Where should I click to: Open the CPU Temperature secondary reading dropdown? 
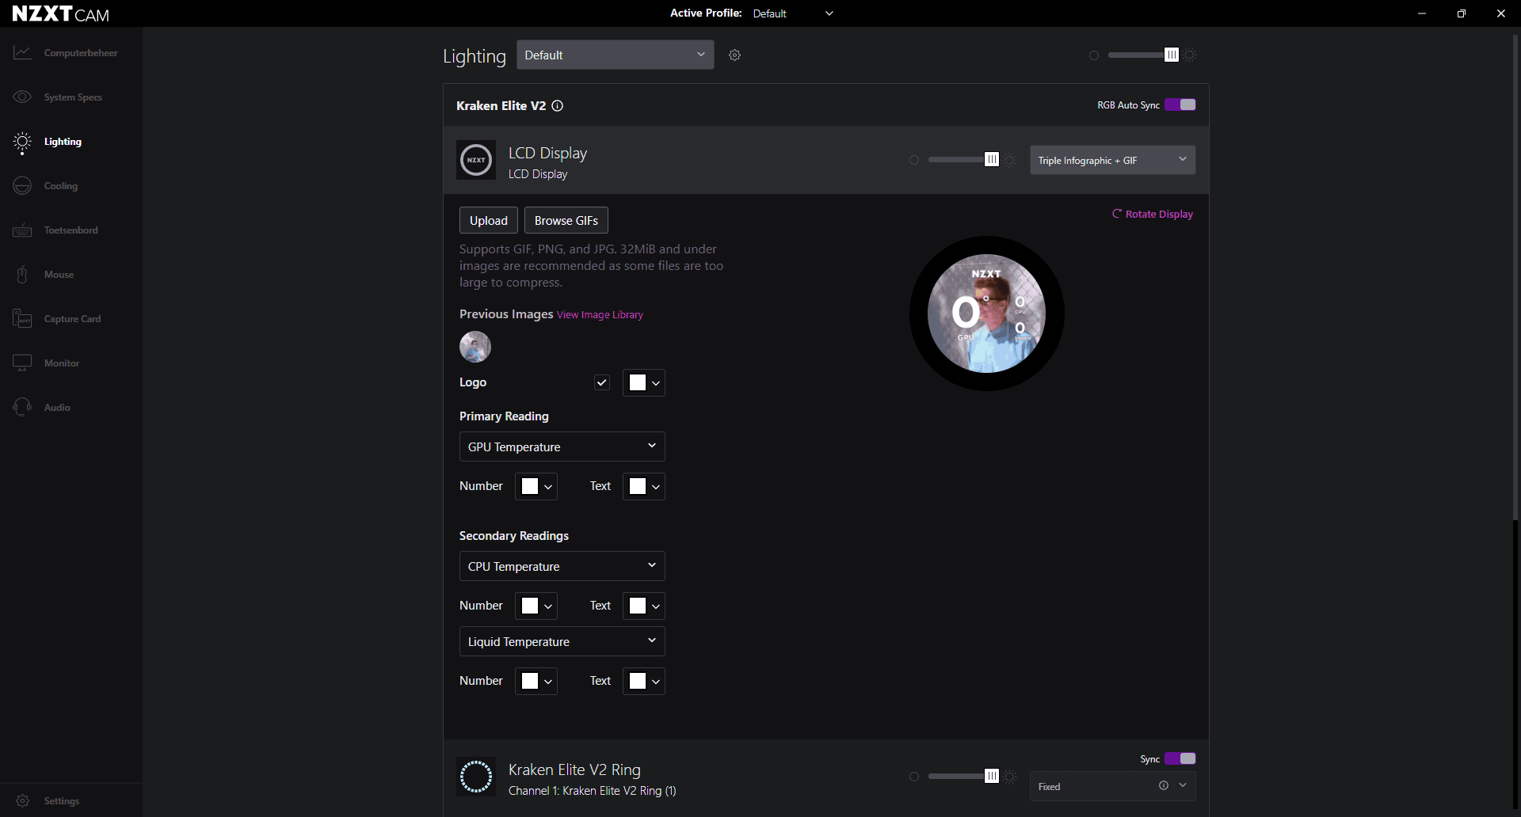[x=562, y=566]
